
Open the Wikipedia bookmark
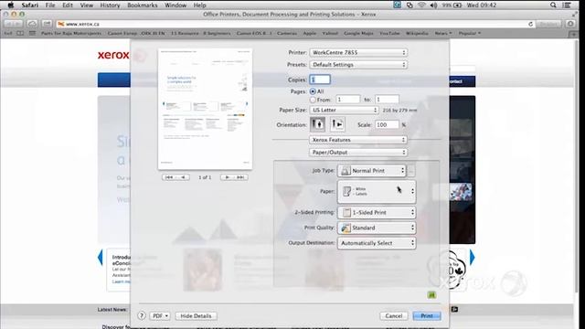(x=417, y=33)
